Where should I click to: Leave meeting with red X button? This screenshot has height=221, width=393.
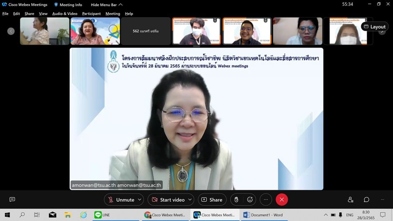click(x=282, y=200)
